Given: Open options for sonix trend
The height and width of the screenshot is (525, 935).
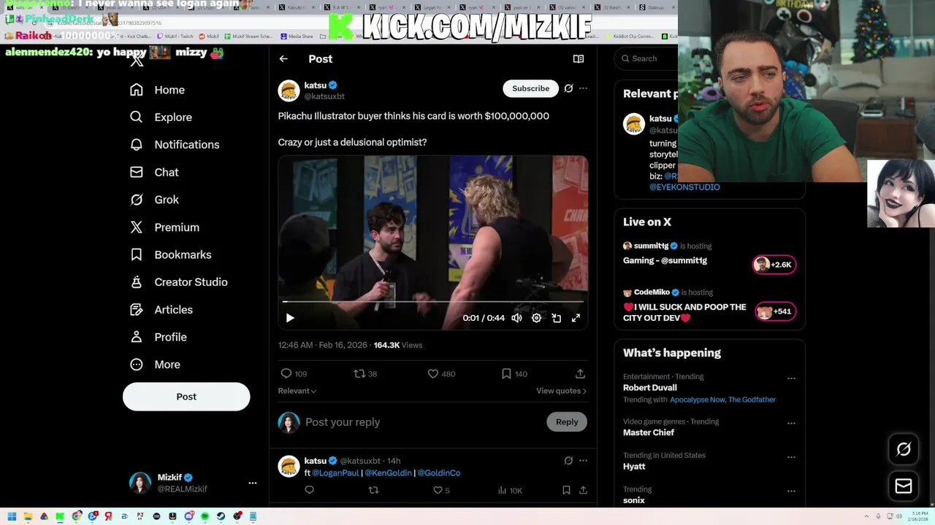Looking at the screenshot, I should pos(791,491).
